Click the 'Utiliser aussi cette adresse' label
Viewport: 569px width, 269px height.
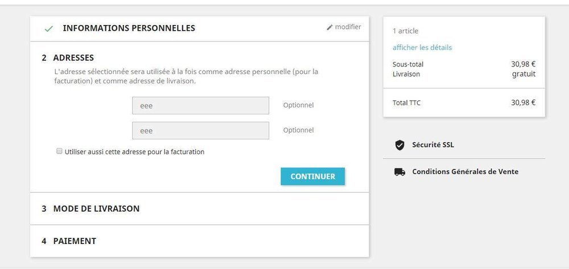pos(134,152)
